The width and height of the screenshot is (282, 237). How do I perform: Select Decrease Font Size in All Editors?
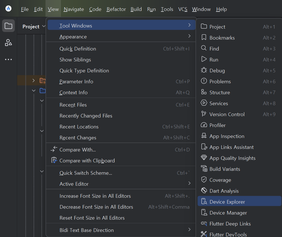click(121, 207)
